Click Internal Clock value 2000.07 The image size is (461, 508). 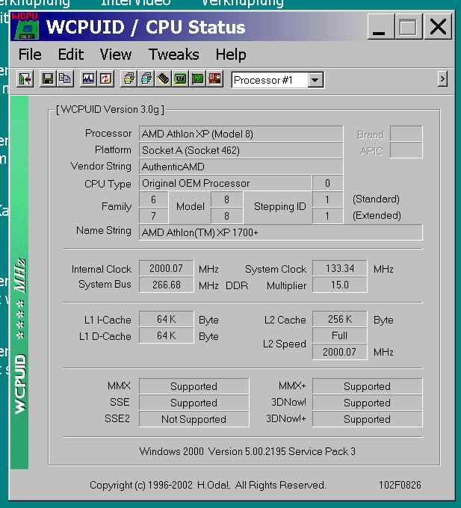[166, 269]
